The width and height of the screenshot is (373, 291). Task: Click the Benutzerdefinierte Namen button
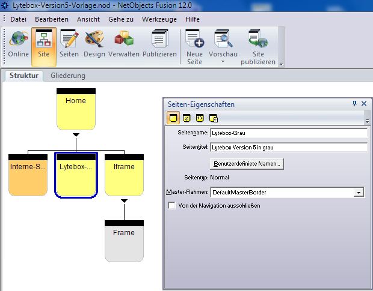pyautogui.click(x=247, y=163)
